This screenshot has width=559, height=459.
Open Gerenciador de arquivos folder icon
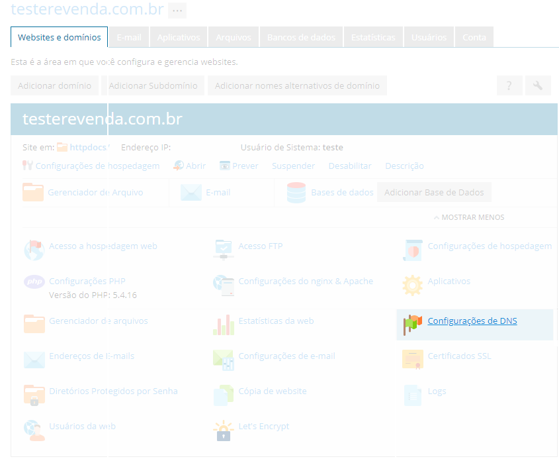34,324
